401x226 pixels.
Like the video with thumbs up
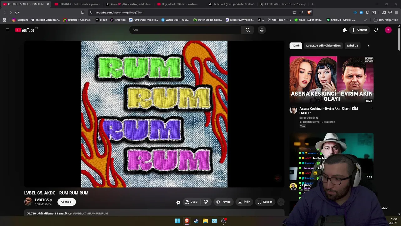(191, 202)
